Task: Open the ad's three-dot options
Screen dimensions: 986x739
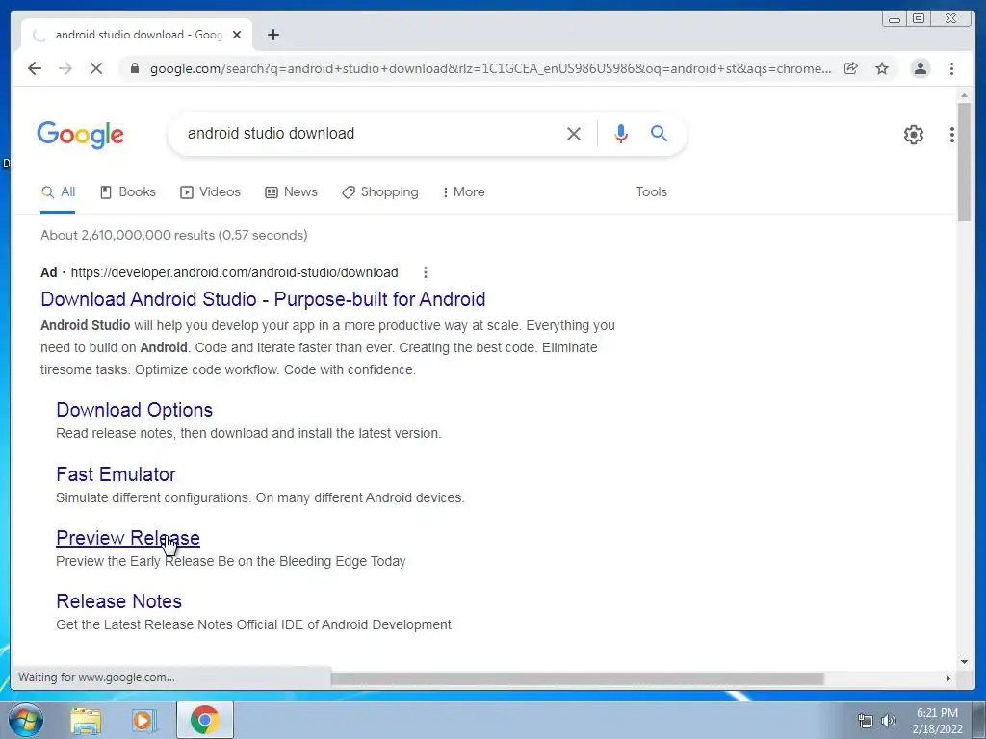Action: pyautogui.click(x=426, y=272)
